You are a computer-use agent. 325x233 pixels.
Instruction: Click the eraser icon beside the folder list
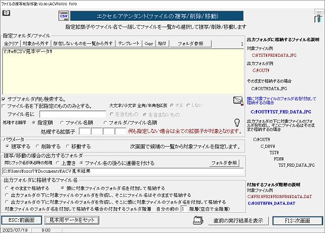(238, 101)
